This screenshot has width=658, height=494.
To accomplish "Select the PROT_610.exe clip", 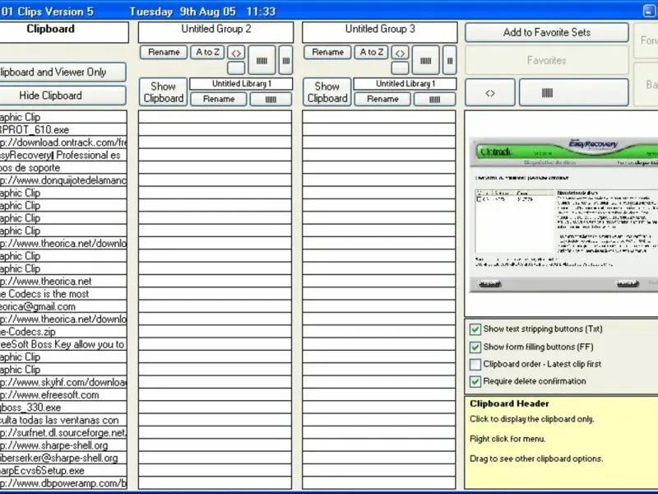I will [x=63, y=130].
